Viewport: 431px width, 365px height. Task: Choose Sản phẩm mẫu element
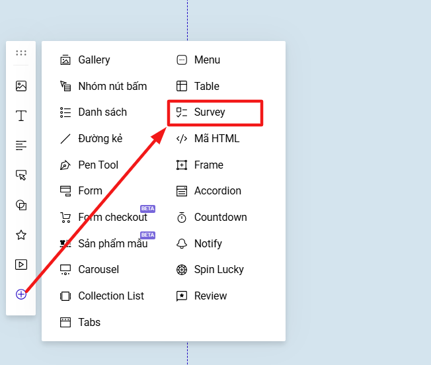[113, 243]
